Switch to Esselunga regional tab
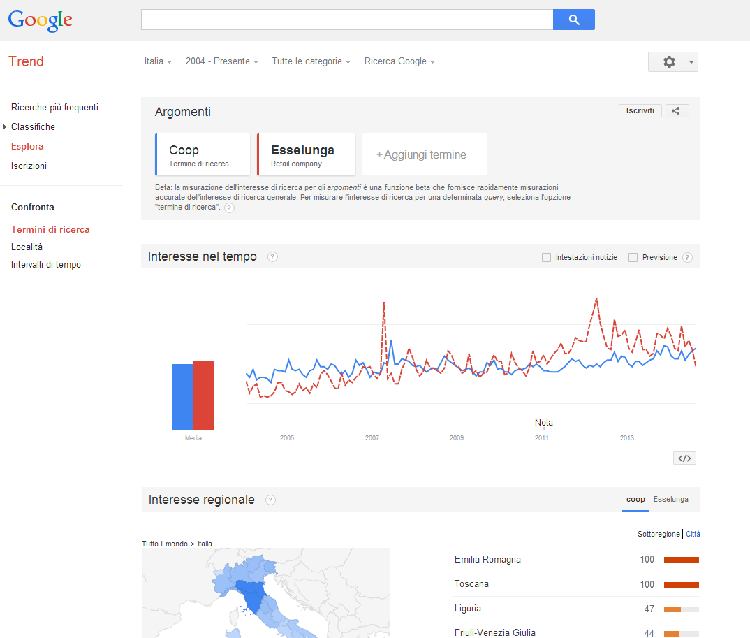Screen dimensions: 750x638 tap(670, 499)
